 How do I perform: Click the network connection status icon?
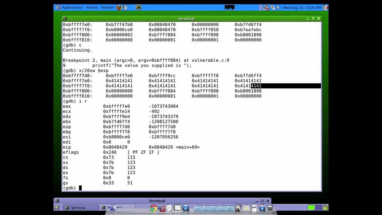[266, 7]
